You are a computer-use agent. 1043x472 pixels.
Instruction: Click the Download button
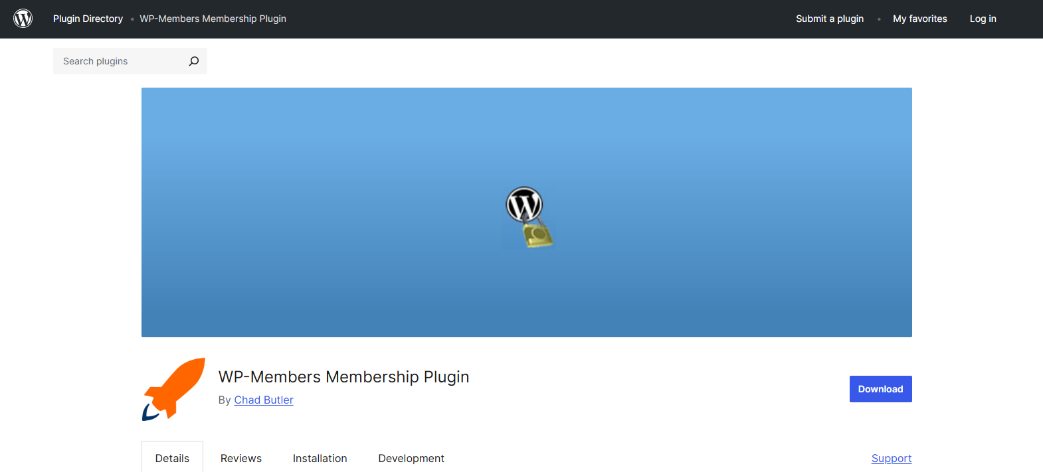pos(880,389)
